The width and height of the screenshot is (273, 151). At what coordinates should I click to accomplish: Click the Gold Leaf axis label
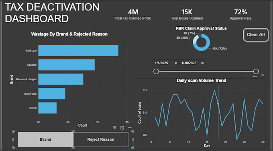pos(31,51)
